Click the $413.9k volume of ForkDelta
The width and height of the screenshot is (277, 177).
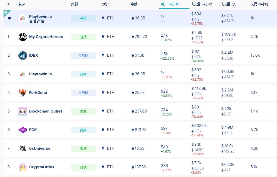pyautogui.click(x=199, y=88)
